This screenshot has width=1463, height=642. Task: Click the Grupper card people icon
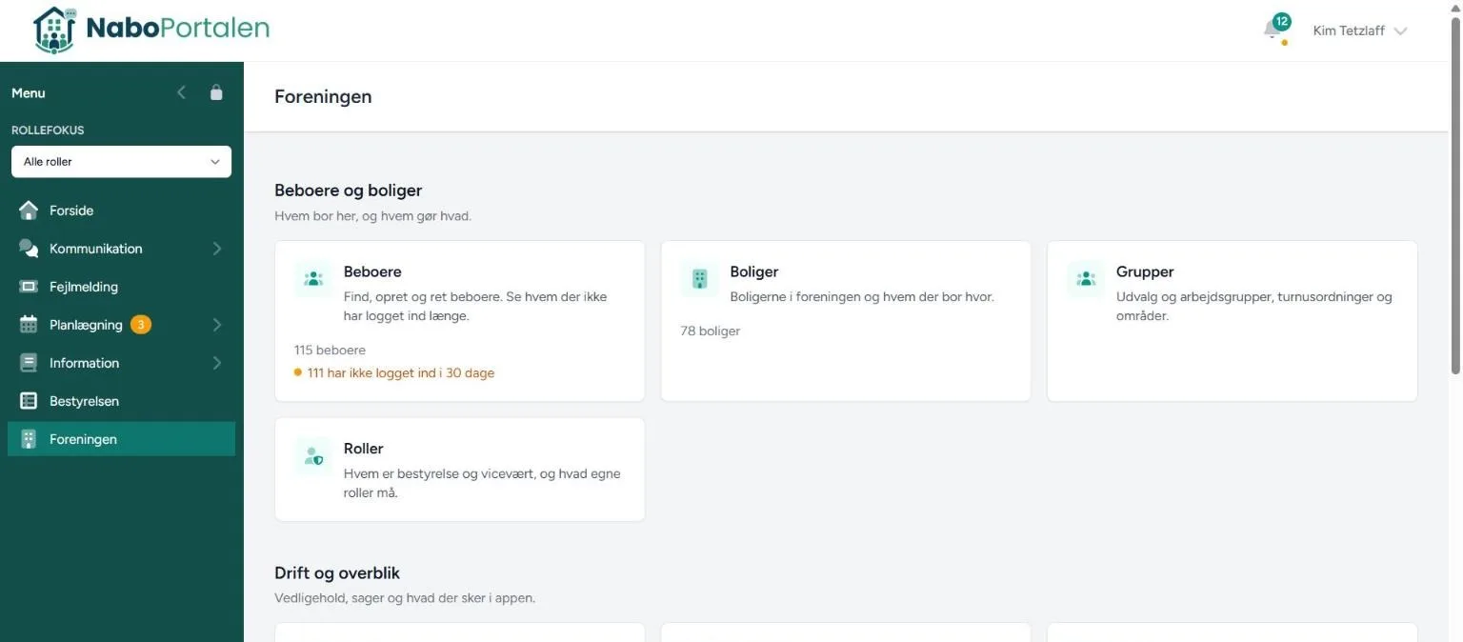(x=1086, y=279)
